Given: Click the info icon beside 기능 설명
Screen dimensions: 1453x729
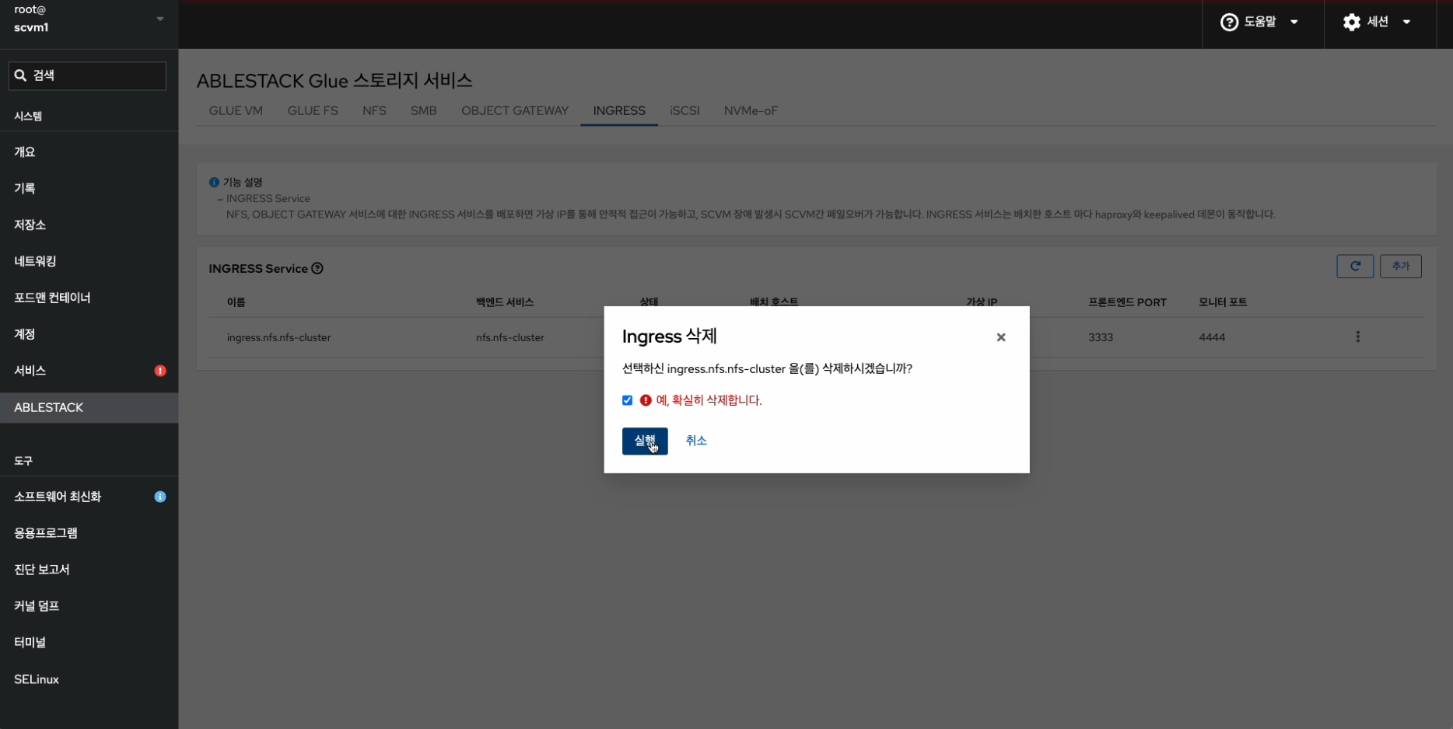Looking at the screenshot, I should (x=214, y=183).
